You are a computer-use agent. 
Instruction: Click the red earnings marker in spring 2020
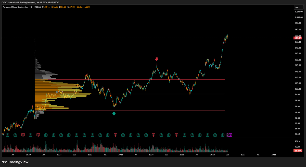point(38,135)
